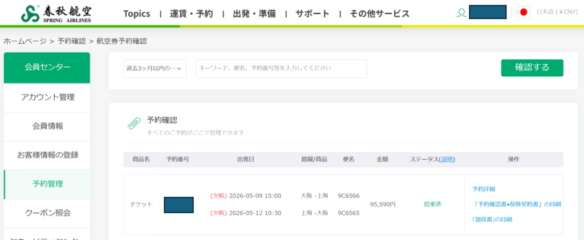Open the user account profile icon
Viewport: 584px width, 240px height.
click(x=461, y=14)
